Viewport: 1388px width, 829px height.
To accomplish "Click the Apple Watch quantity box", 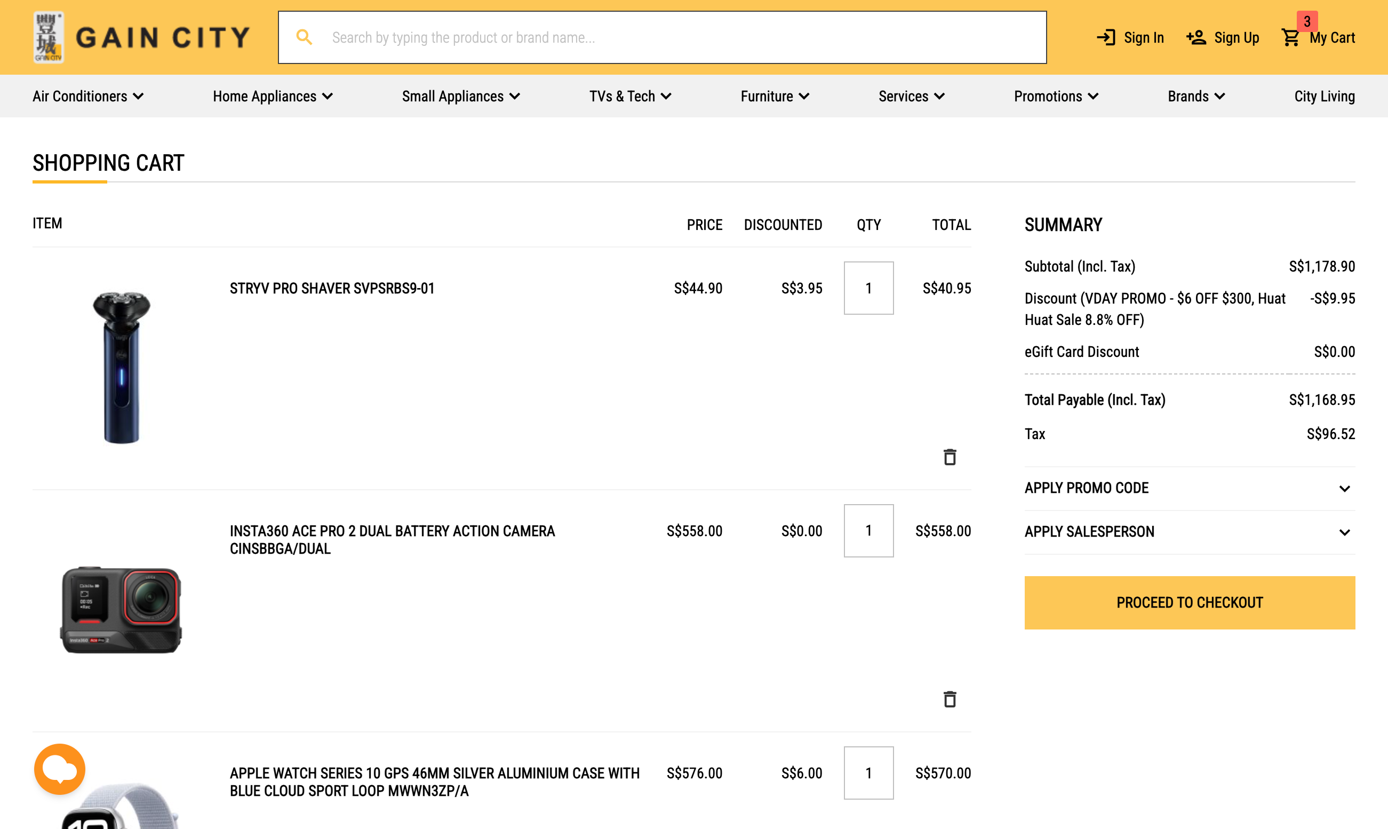I will click(x=868, y=772).
